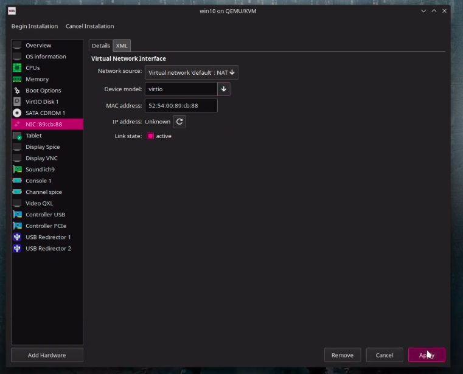Screen dimensions: 463x374
Task: Select the Display VNC monitor icon
Action: coord(17,158)
